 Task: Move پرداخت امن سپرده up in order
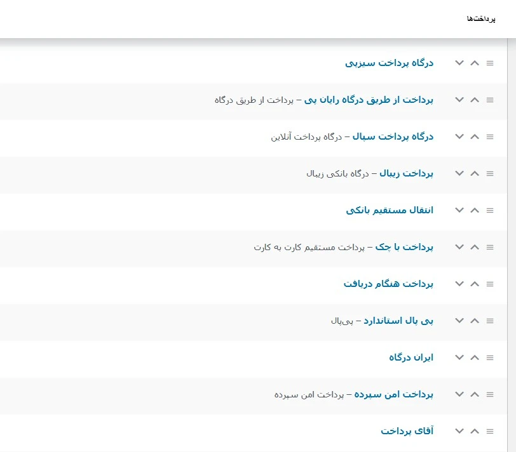pyautogui.click(x=474, y=394)
